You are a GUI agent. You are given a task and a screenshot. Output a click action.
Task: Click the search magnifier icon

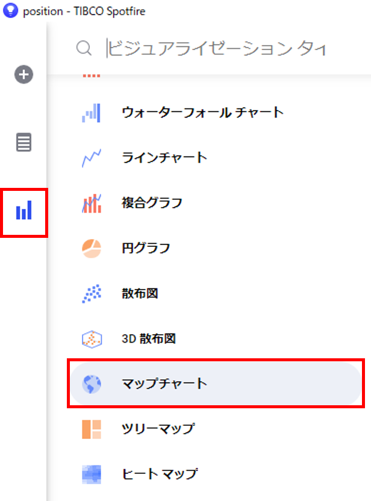[84, 49]
